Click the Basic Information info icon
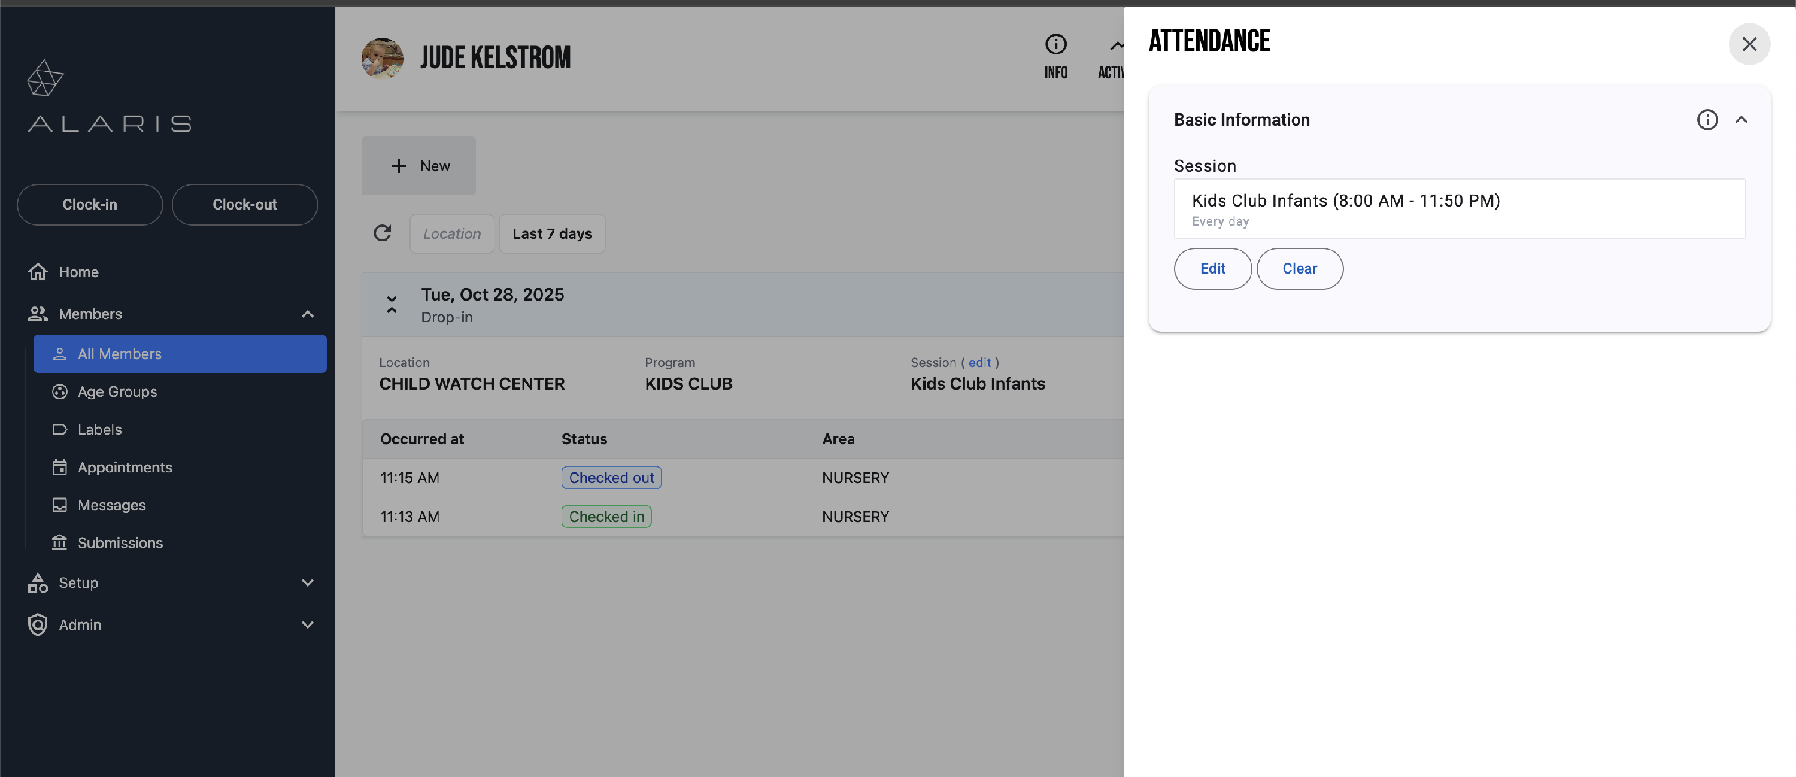The width and height of the screenshot is (1796, 777). pyautogui.click(x=1706, y=120)
